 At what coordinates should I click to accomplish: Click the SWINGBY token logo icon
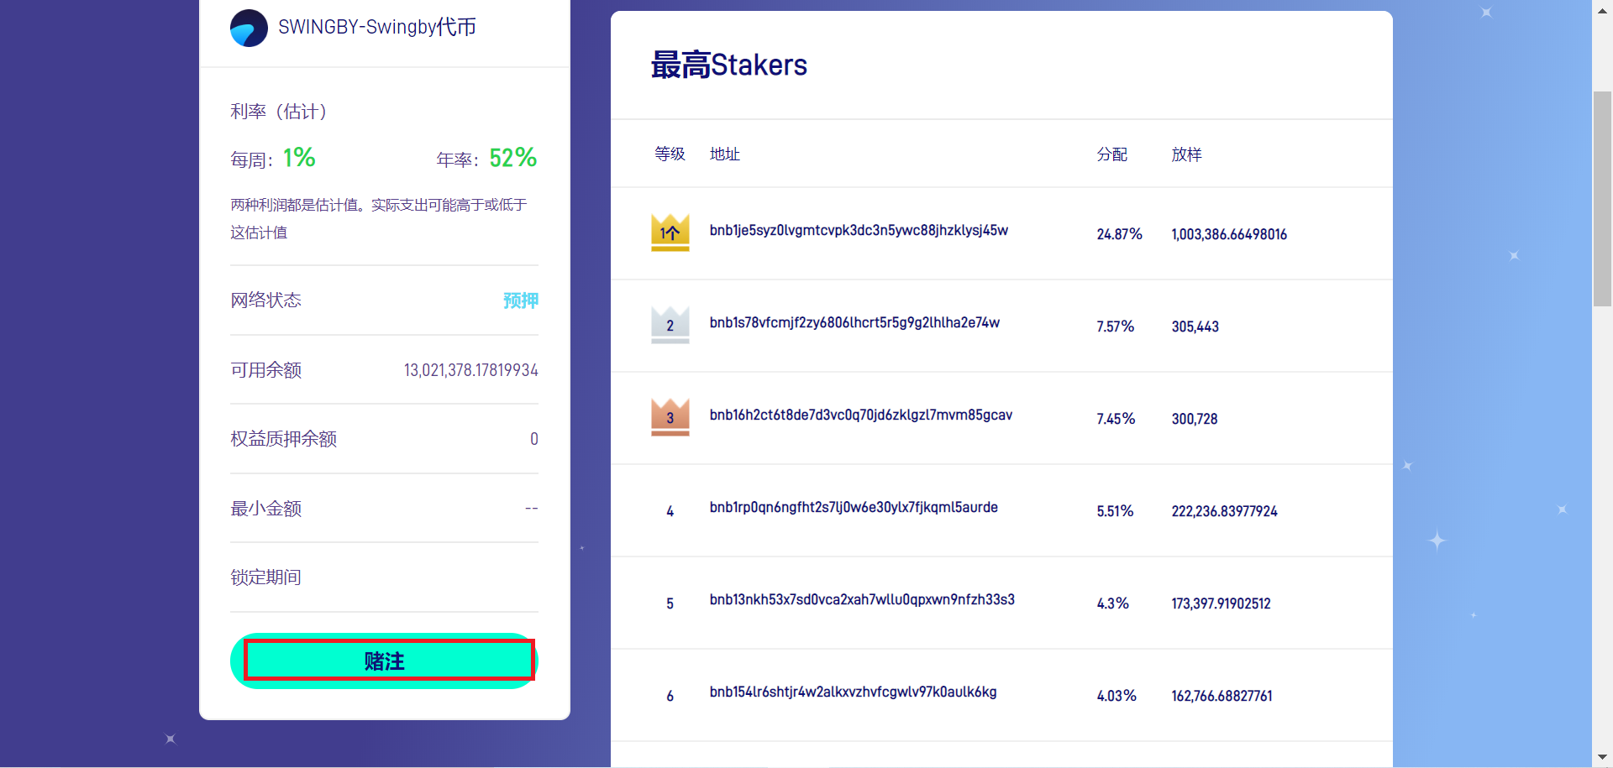tap(249, 28)
